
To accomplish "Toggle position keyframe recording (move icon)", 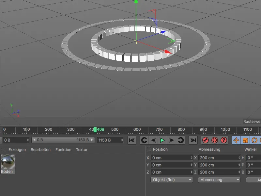I will (x=236, y=140).
